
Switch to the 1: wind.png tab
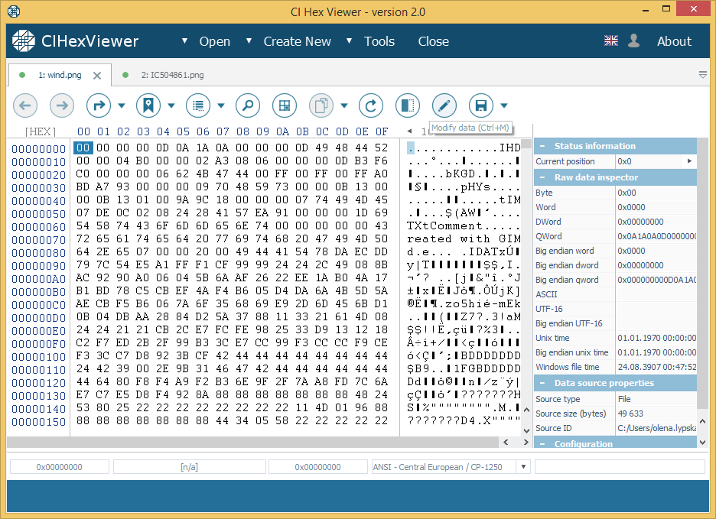pos(60,75)
